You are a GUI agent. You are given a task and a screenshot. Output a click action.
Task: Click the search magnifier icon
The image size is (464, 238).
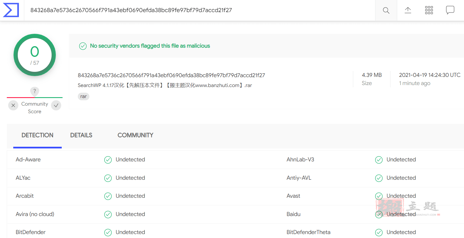coord(386,10)
